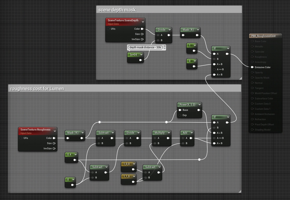The width and height of the screenshot is (290, 200).
Task: Click the InvSize output pin on SceneTexture:Roughness
Action: (x=54, y=149)
